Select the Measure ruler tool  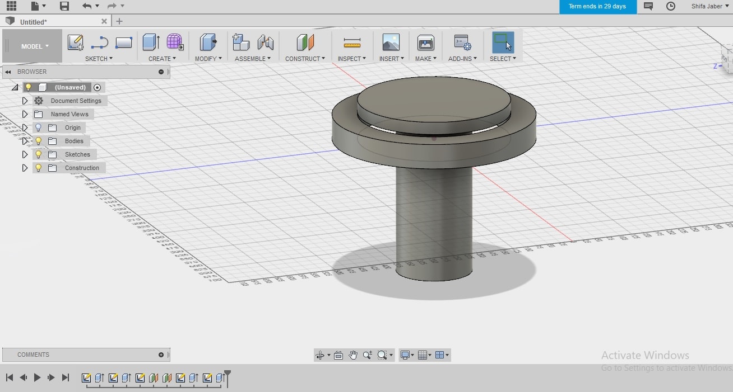point(352,42)
